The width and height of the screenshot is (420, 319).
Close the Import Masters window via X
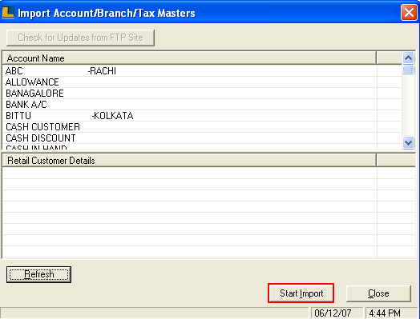coord(409,12)
